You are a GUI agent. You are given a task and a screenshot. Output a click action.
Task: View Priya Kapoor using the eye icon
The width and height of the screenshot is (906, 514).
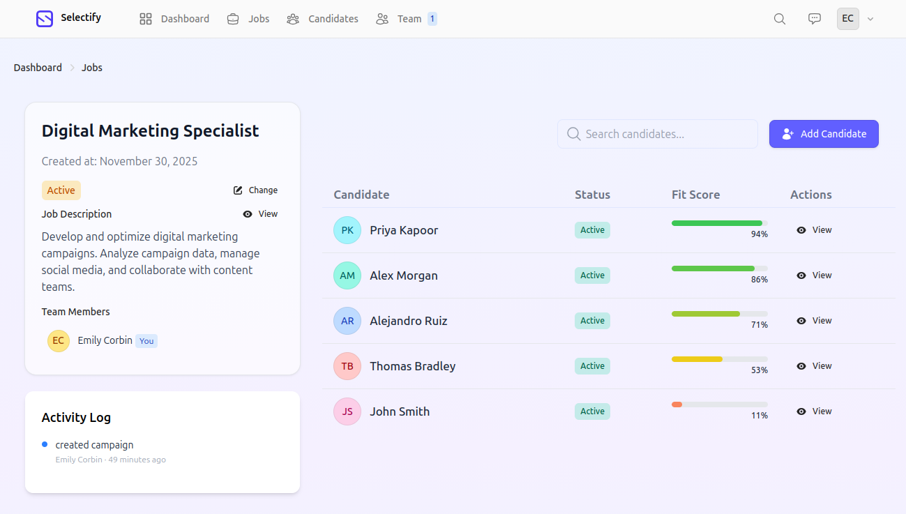801,229
